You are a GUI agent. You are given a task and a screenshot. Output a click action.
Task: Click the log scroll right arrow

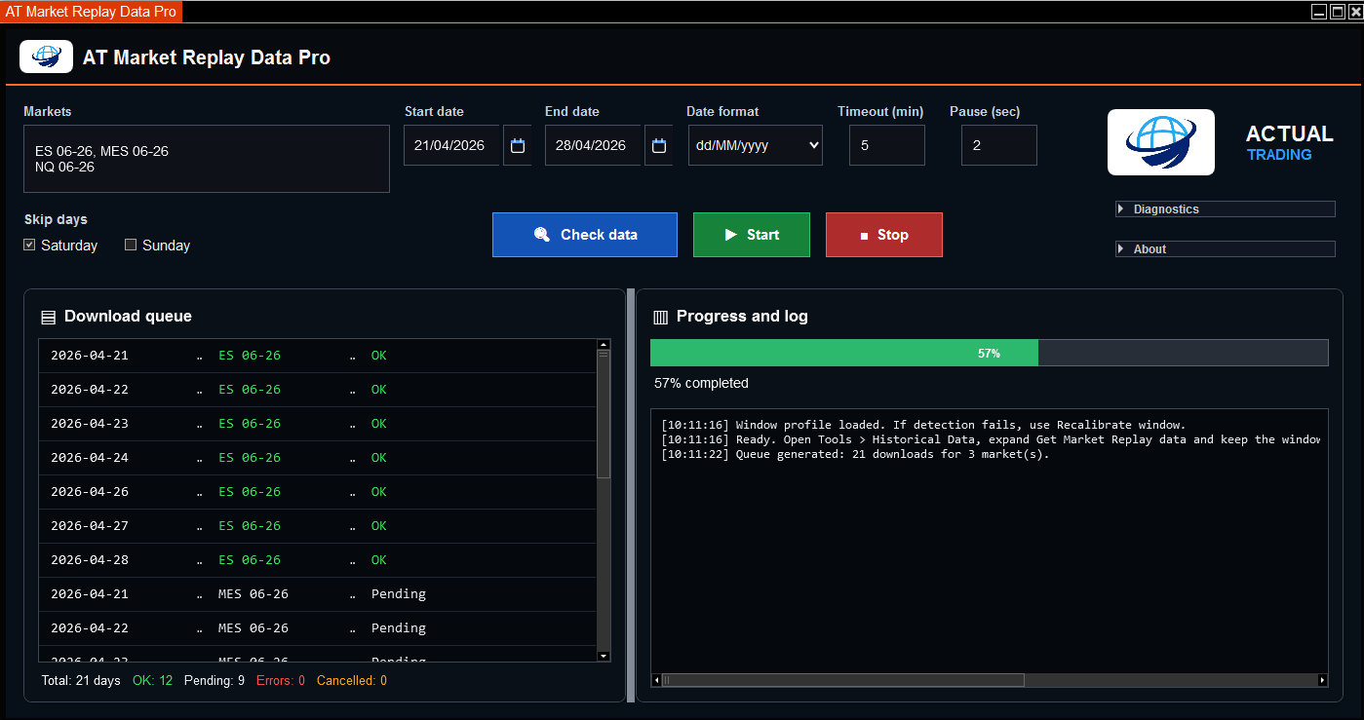point(1323,680)
